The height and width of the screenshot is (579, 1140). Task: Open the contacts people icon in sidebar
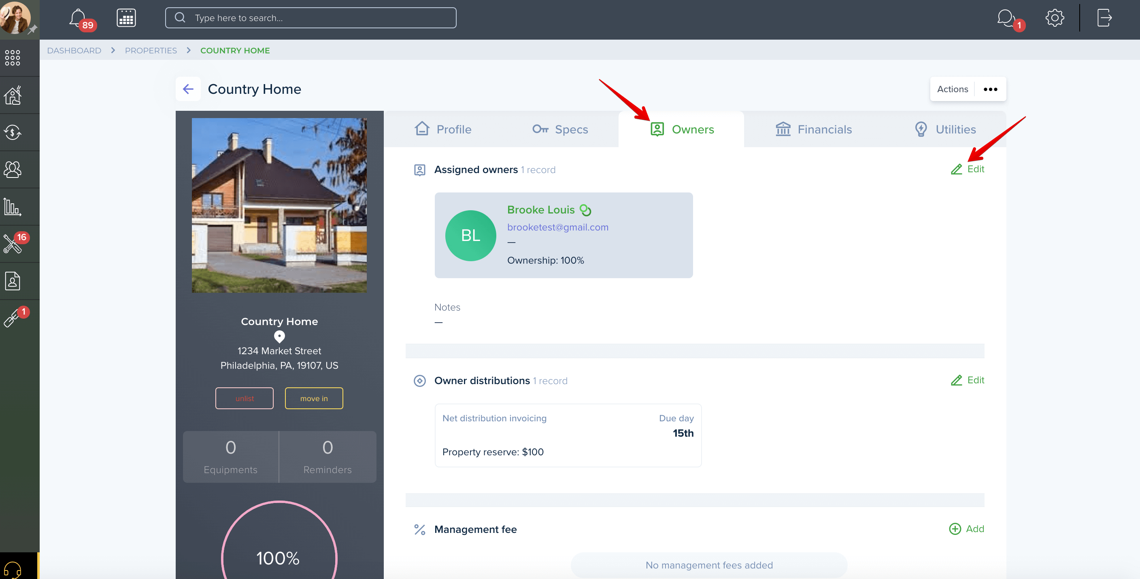pyautogui.click(x=13, y=169)
